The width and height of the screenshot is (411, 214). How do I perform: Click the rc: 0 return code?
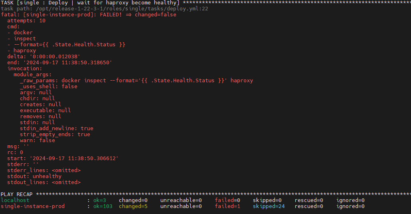pyautogui.click(x=15, y=152)
